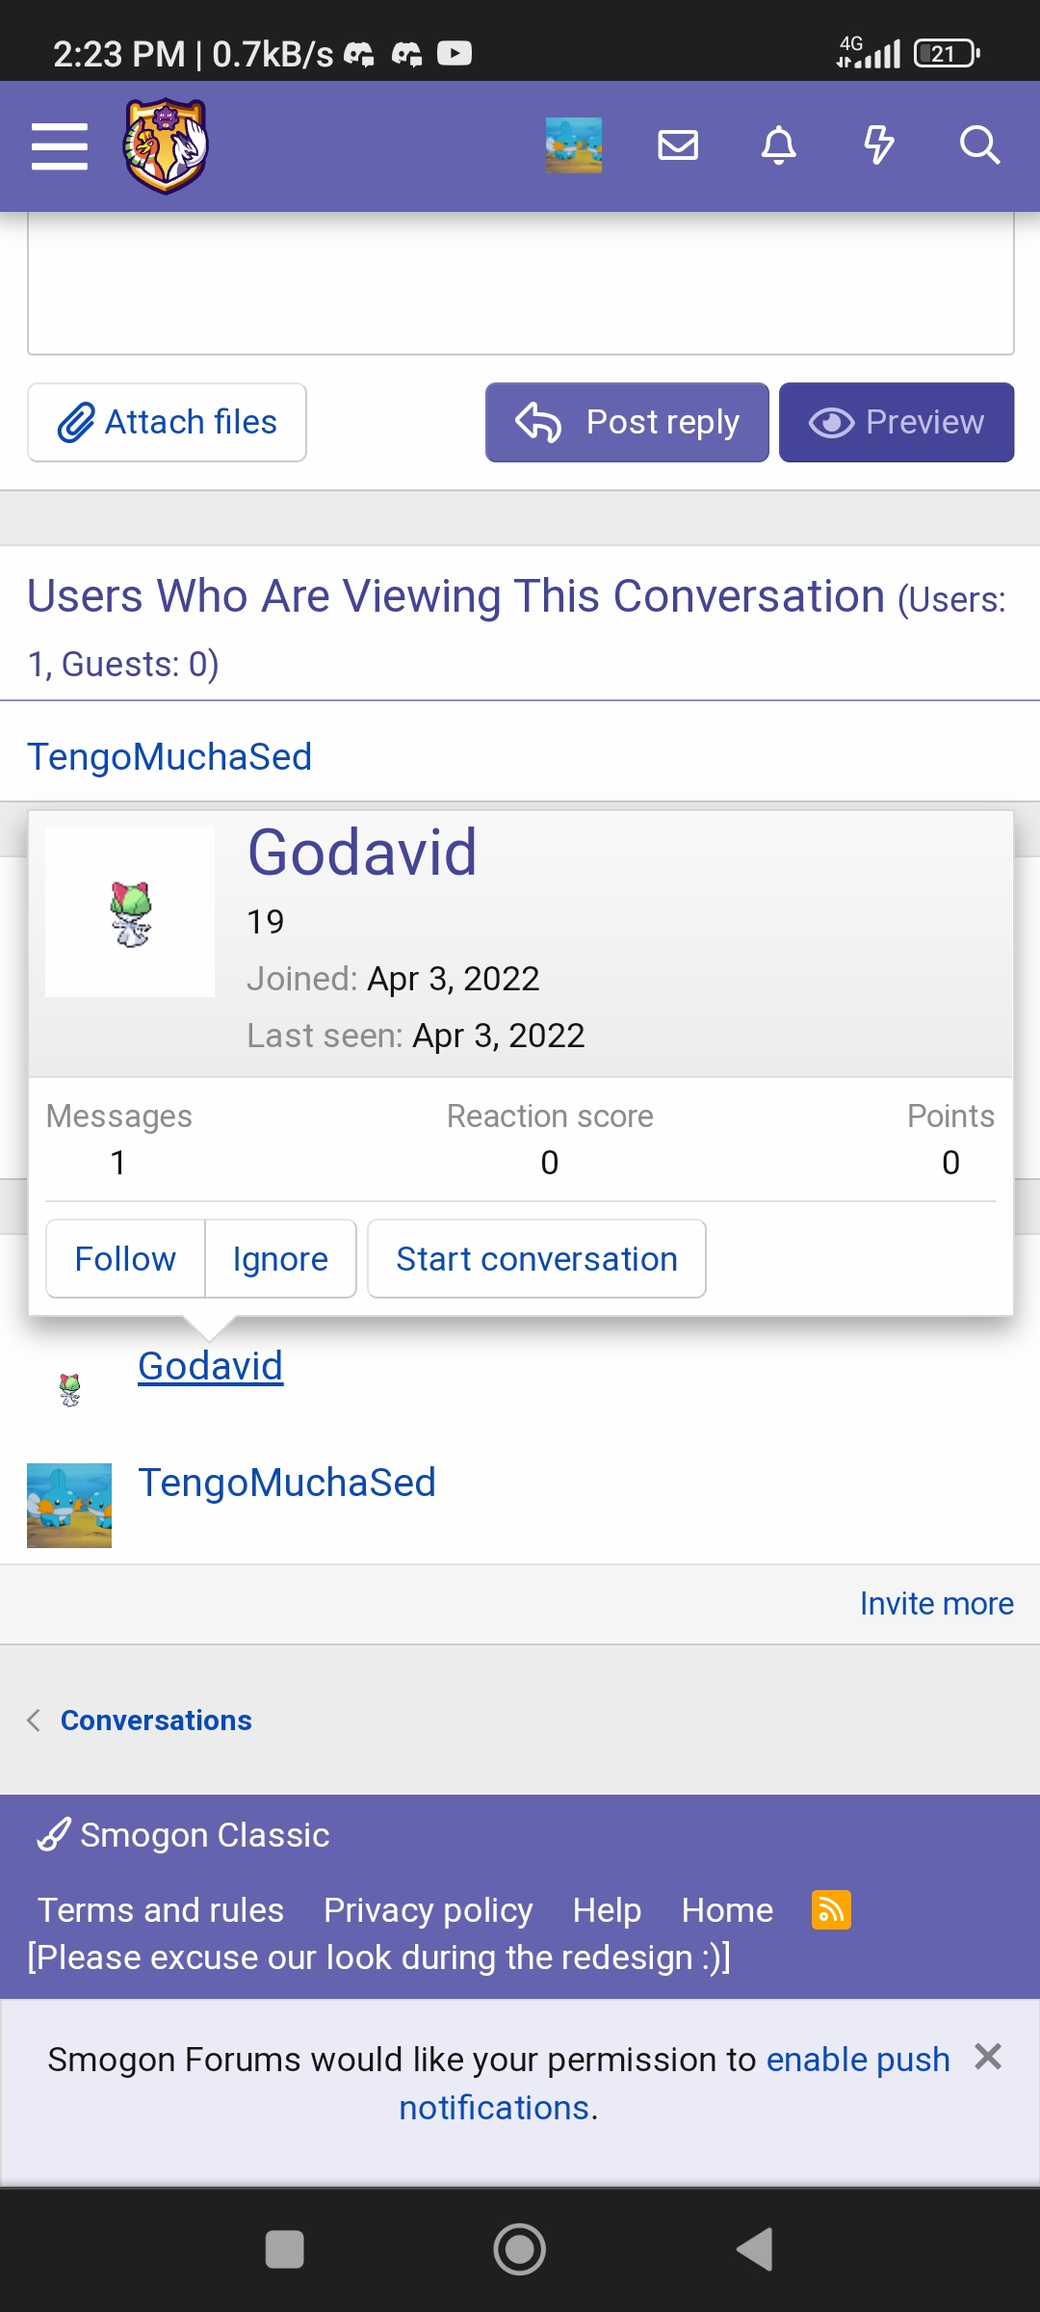The height and width of the screenshot is (2312, 1040).
Task: Open alerts bell icon
Action: [x=778, y=145]
